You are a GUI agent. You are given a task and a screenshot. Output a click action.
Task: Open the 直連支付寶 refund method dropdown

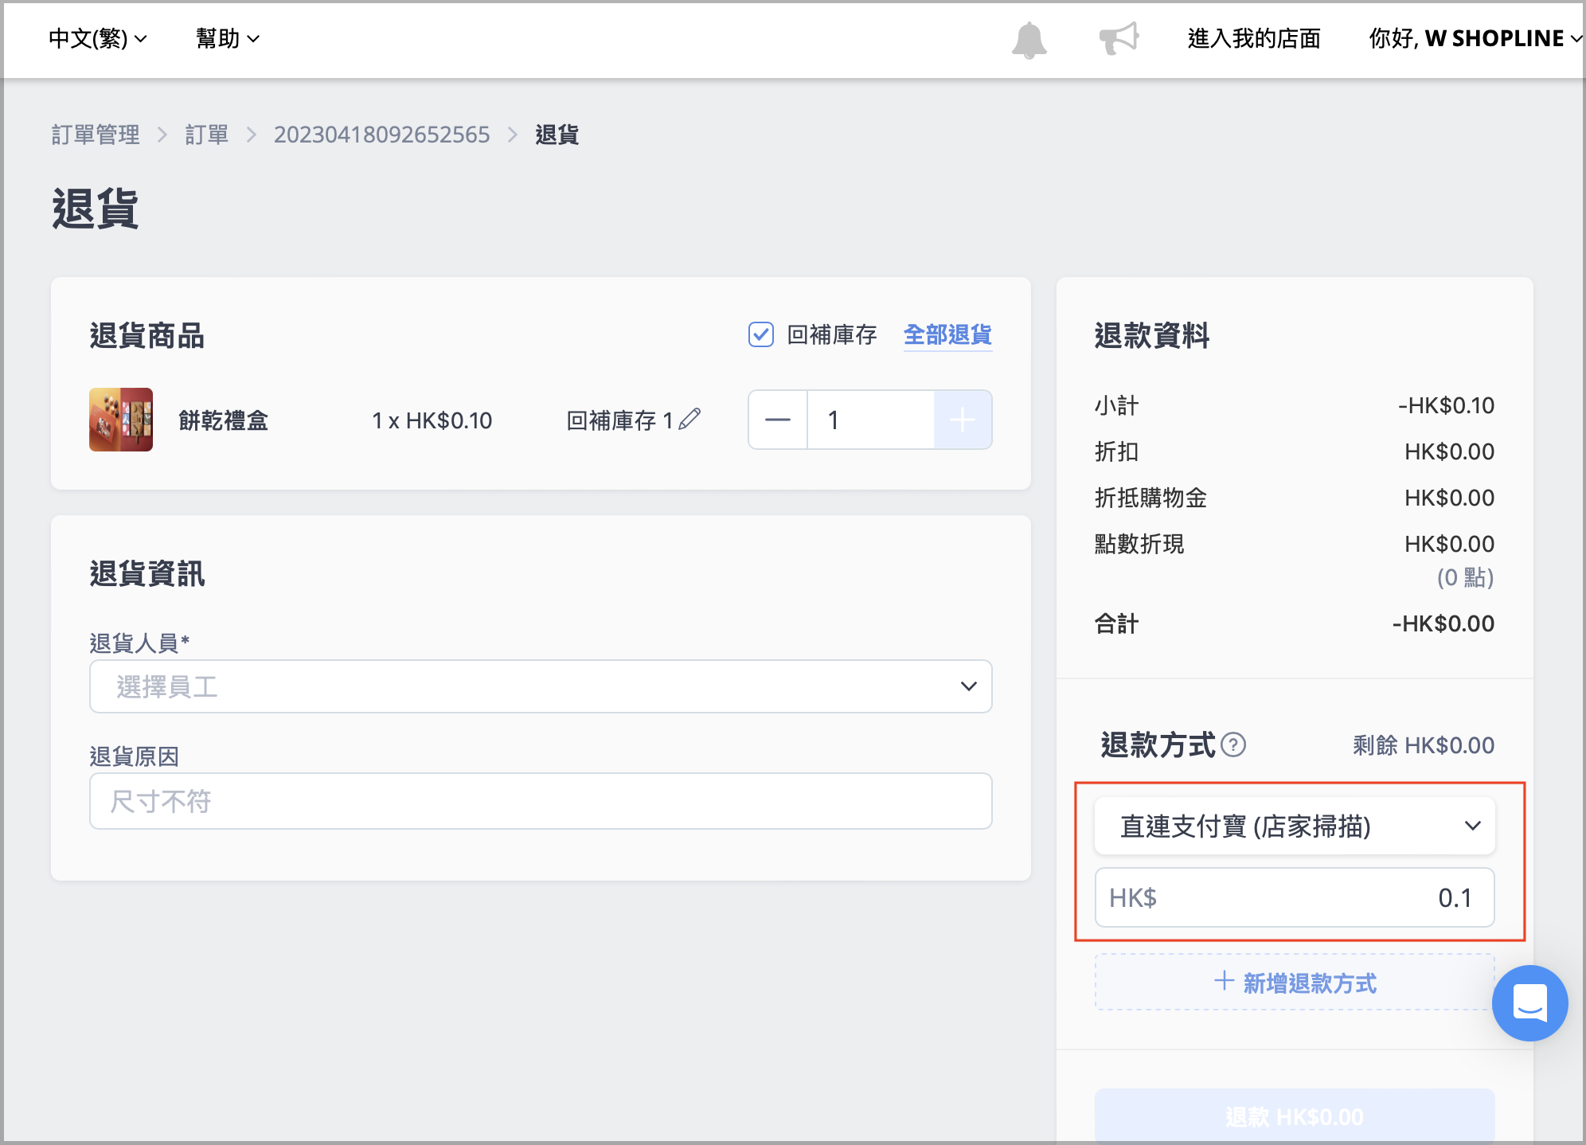point(1295,827)
